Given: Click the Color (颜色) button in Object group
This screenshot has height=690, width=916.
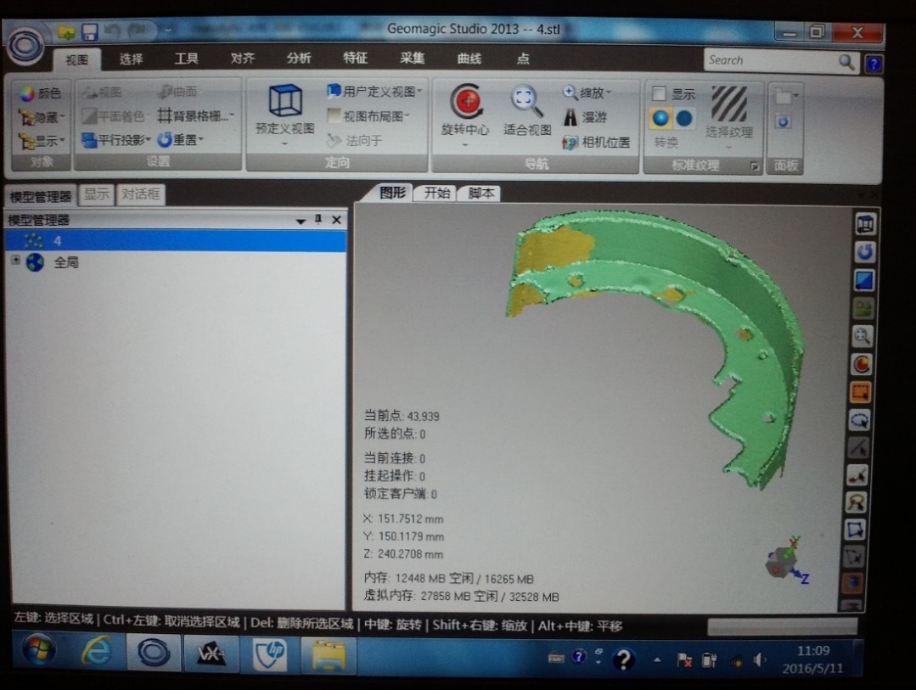Looking at the screenshot, I should (40, 93).
